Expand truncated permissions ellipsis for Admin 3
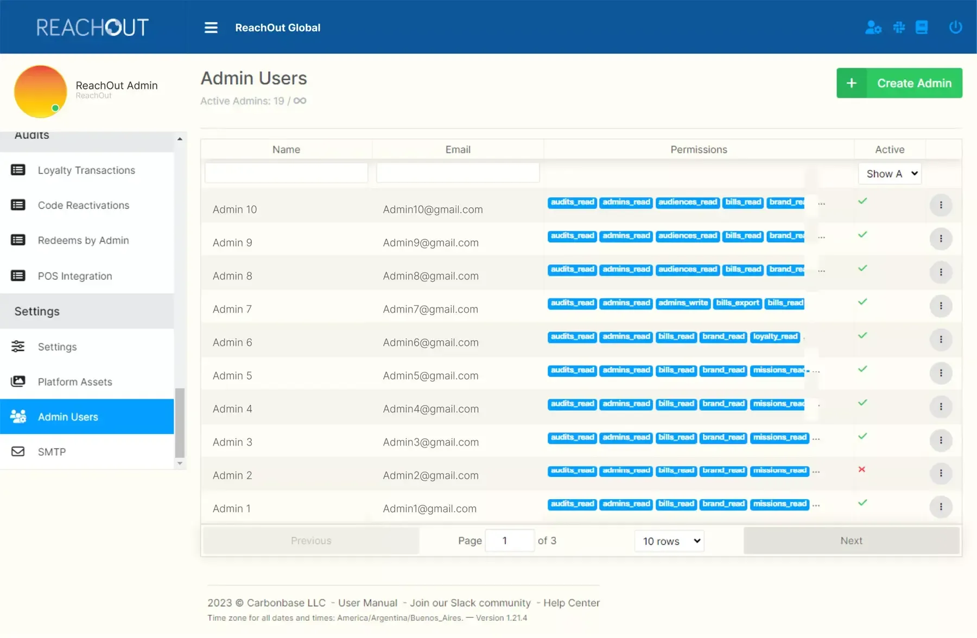The height and width of the screenshot is (638, 977). click(x=816, y=438)
